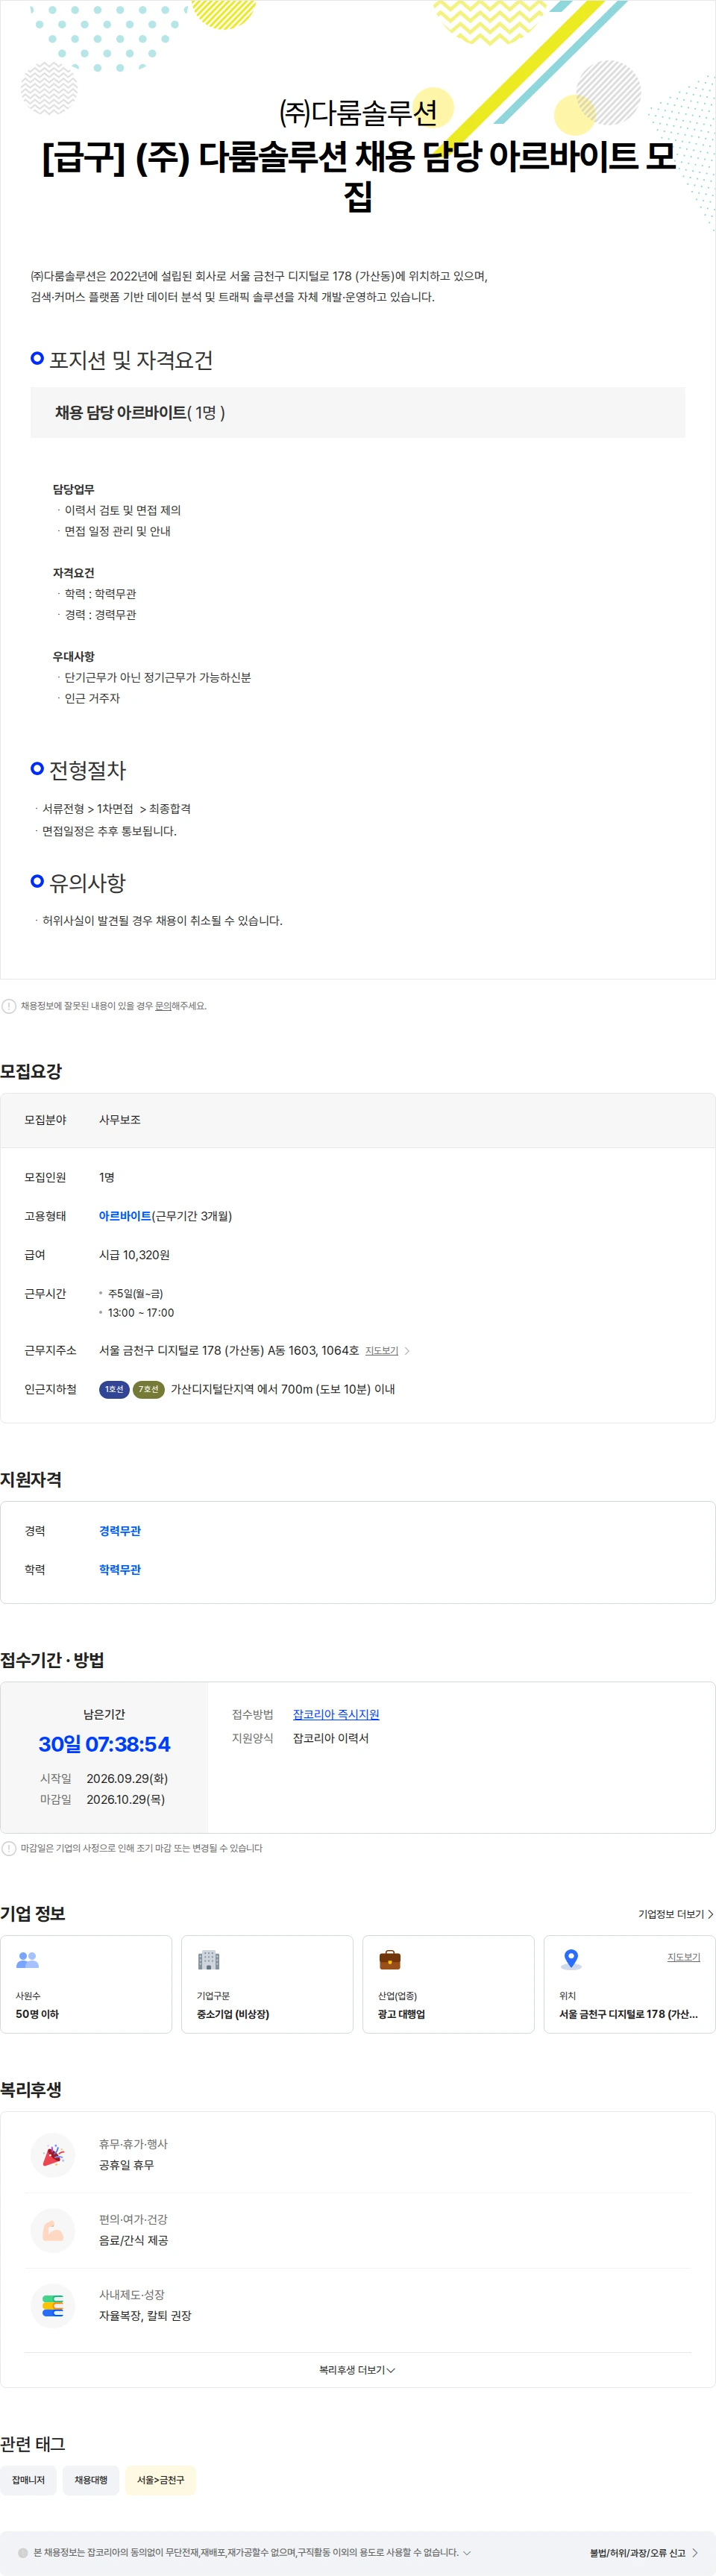Screen dimensions: 716x2576
Task: Click 자율복장, 칼퇴 권장 benefit text
Action: 145,2315
